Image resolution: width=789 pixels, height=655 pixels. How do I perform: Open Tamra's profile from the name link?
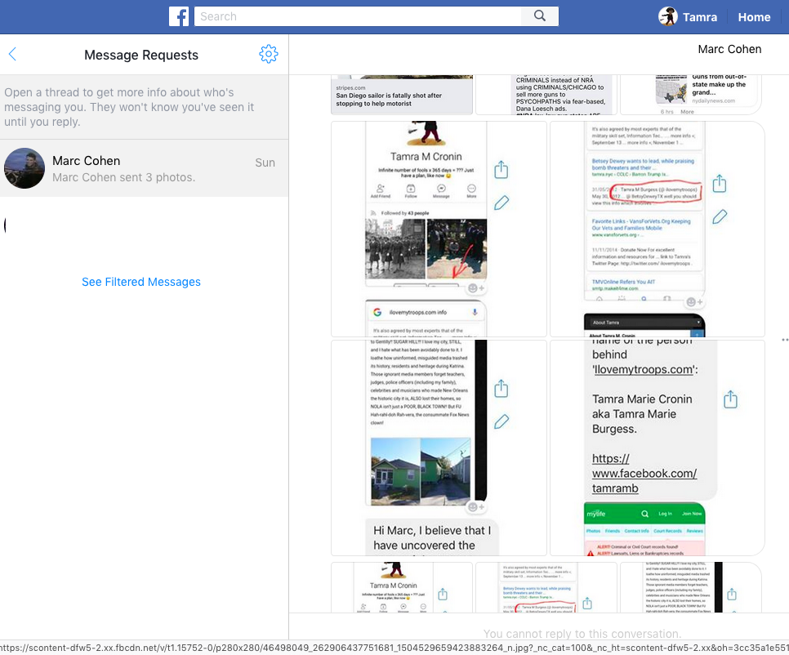point(699,17)
